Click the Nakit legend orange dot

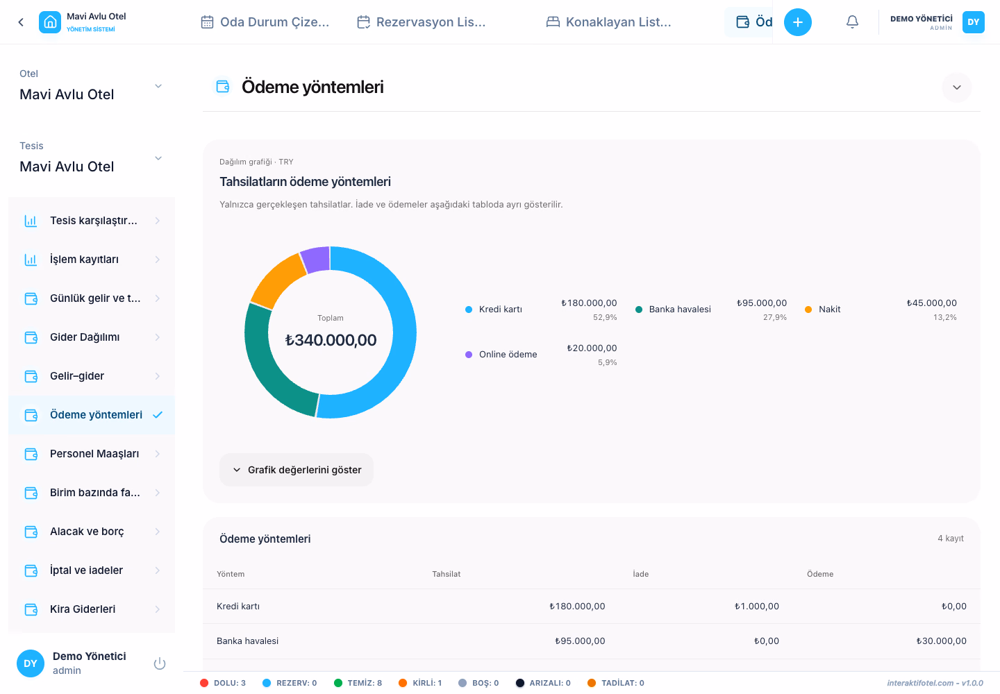808,310
